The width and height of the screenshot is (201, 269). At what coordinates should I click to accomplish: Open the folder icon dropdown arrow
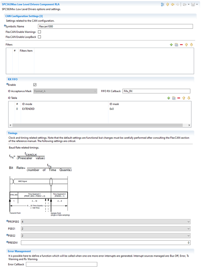tap(188, 5)
